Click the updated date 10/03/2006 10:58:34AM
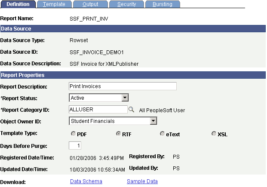 (x=97, y=170)
